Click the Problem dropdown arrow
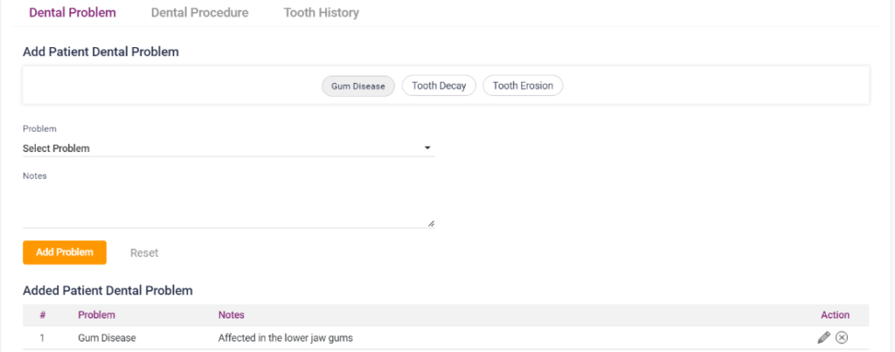The width and height of the screenshot is (895, 352). (x=427, y=148)
